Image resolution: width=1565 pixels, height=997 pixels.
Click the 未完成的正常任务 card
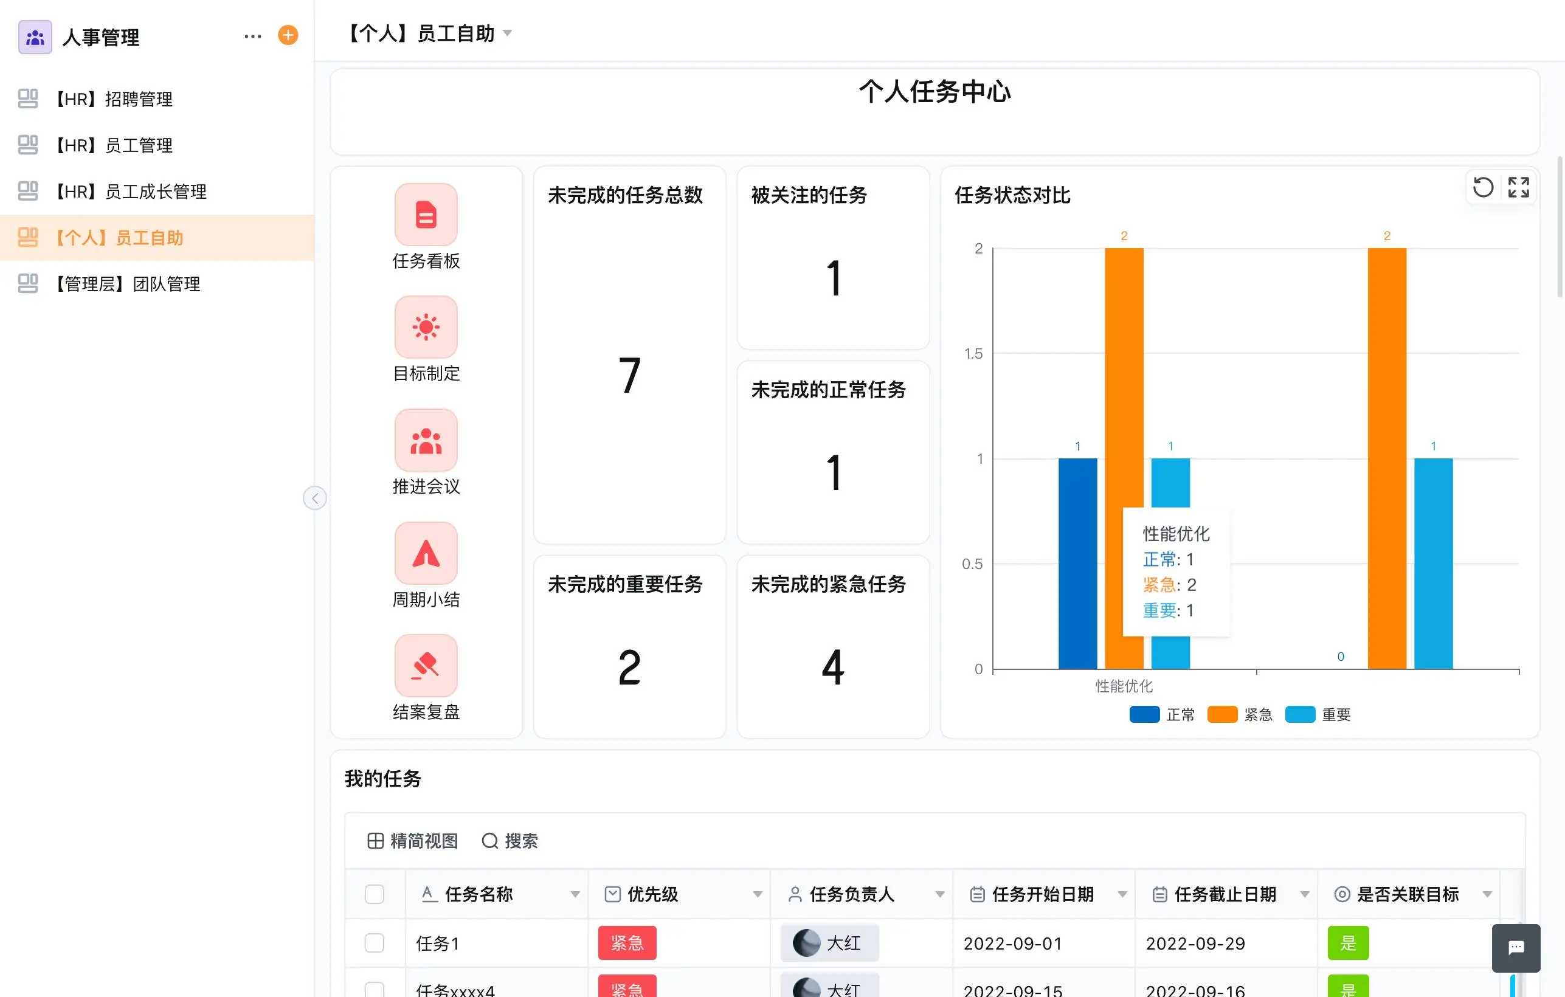tap(832, 452)
